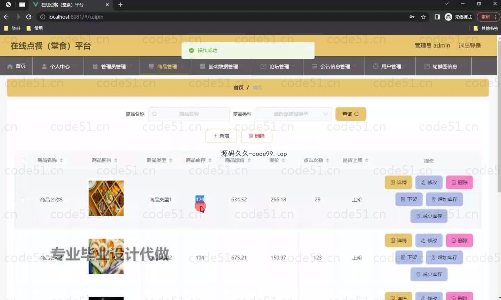
Task: Click the browser 更新 button
Action: tap(488, 17)
